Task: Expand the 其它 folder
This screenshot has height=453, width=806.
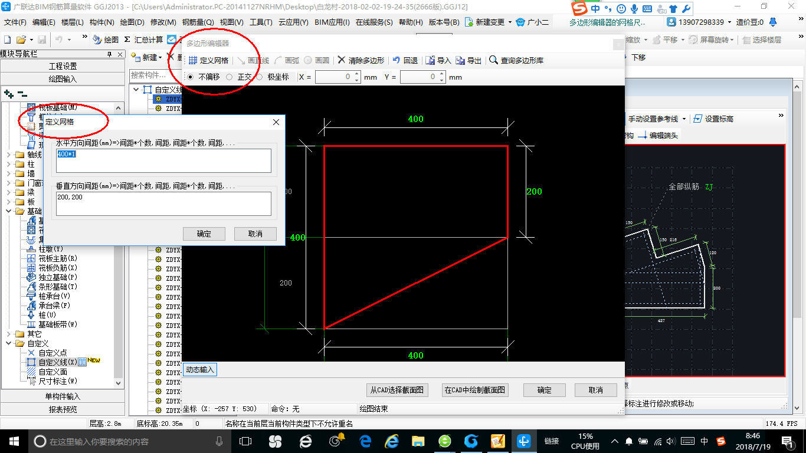Action: coord(8,334)
